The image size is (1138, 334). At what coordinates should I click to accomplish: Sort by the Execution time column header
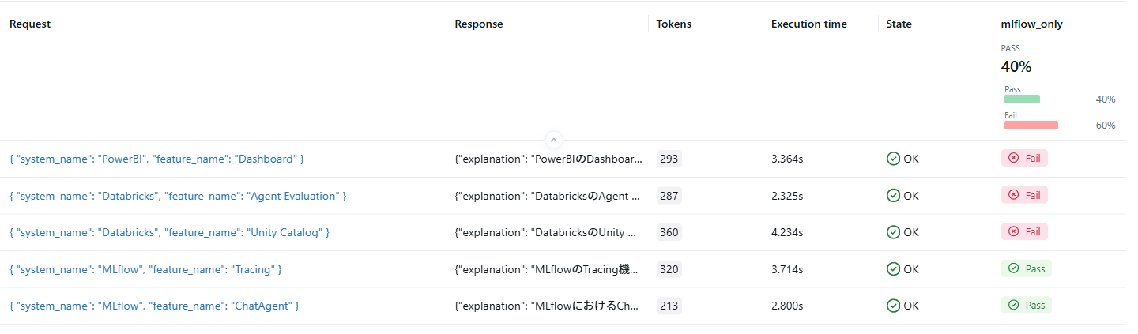point(808,24)
